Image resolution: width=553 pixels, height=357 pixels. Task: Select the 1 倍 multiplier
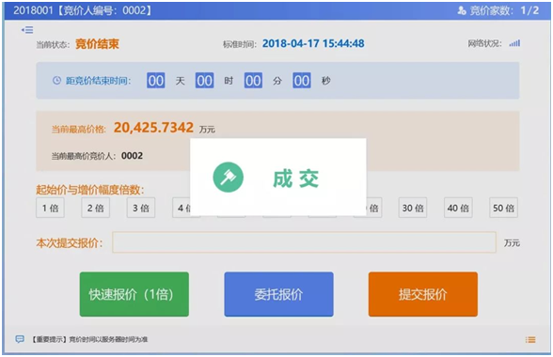[x=50, y=208]
